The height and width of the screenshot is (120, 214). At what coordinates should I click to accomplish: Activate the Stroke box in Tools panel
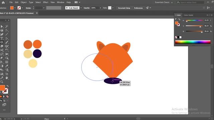[6, 91]
